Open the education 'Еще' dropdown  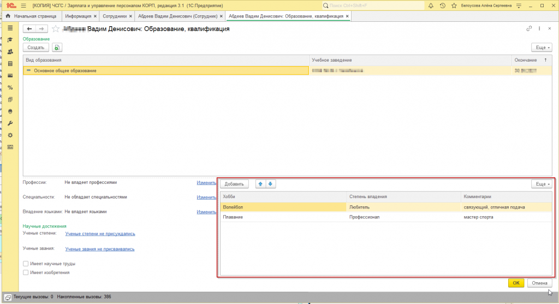tap(542, 47)
